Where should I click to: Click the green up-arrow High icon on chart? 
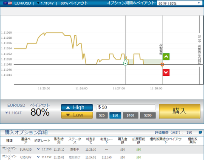(166, 57)
